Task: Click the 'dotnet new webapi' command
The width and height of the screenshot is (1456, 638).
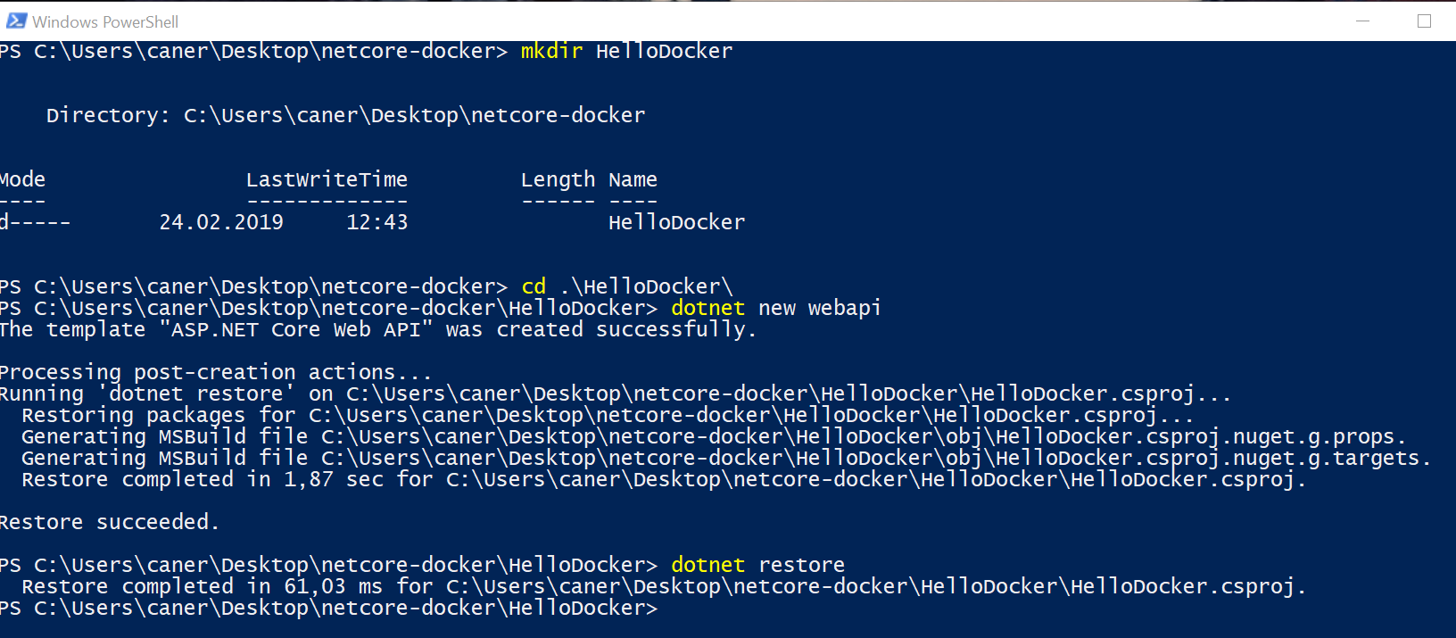Action: click(x=775, y=308)
